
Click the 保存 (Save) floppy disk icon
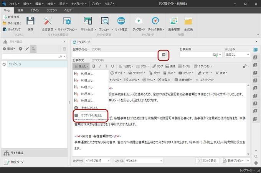point(30,21)
